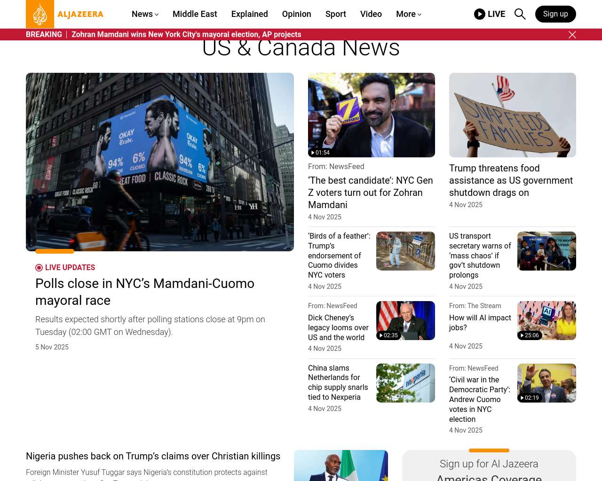The image size is (602, 481).
Task: Play the 01:54 Mamdani video
Action: pos(371,115)
